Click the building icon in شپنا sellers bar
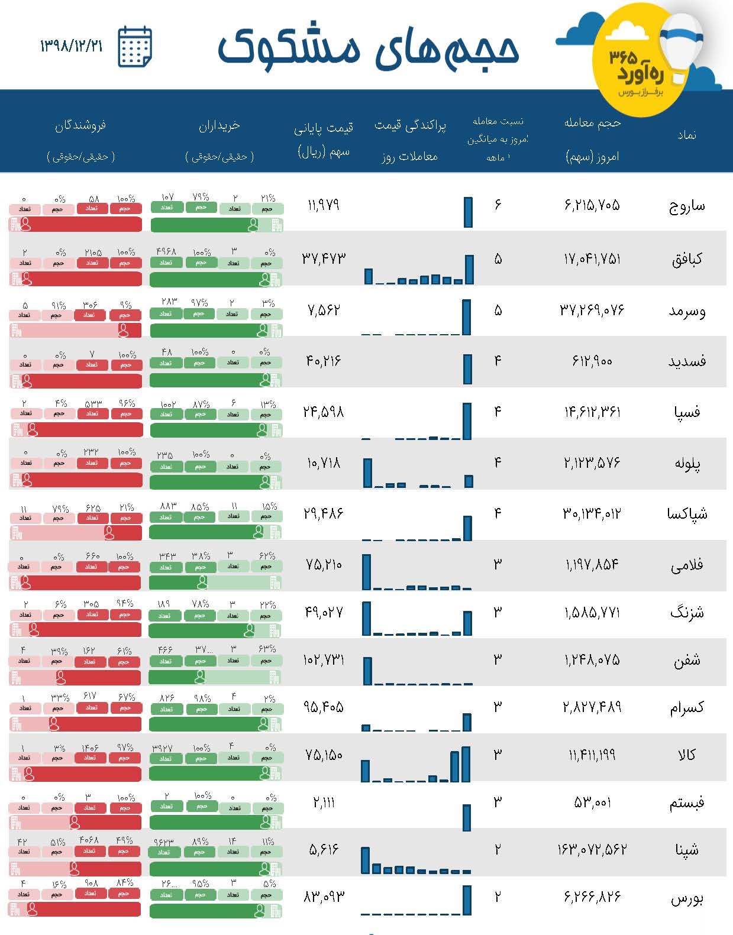The height and width of the screenshot is (935, 733). (15, 869)
